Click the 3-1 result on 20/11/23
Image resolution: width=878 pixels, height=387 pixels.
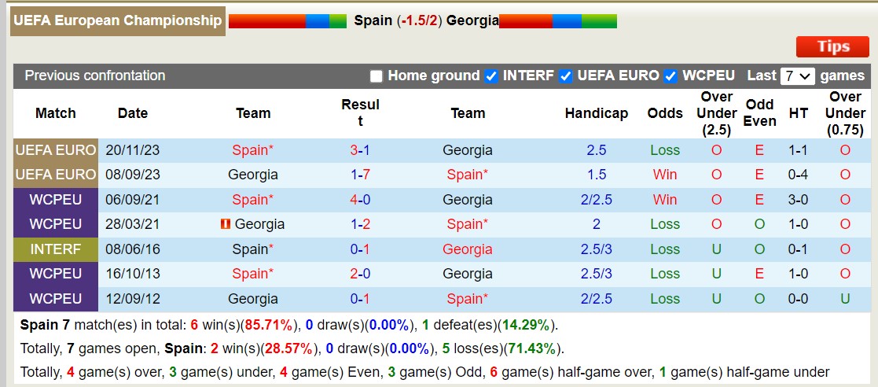tap(360, 150)
